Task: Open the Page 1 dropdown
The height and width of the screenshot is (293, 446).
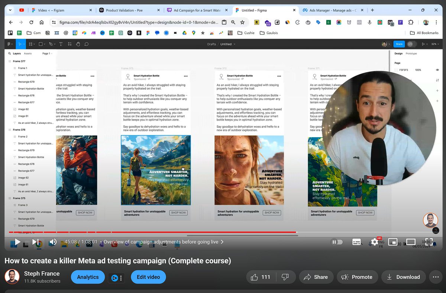Action: (x=47, y=54)
